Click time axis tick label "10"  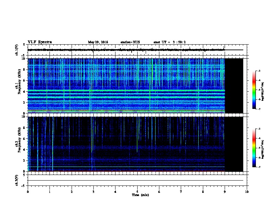click(x=247, y=192)
